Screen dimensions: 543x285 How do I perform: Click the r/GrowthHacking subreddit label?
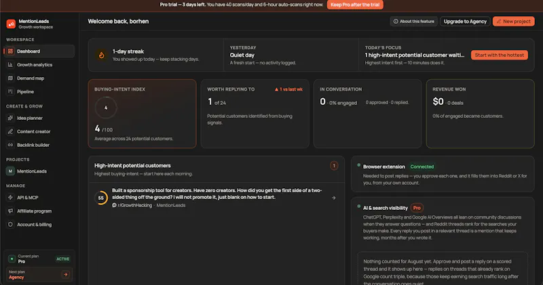coord(134,205)
